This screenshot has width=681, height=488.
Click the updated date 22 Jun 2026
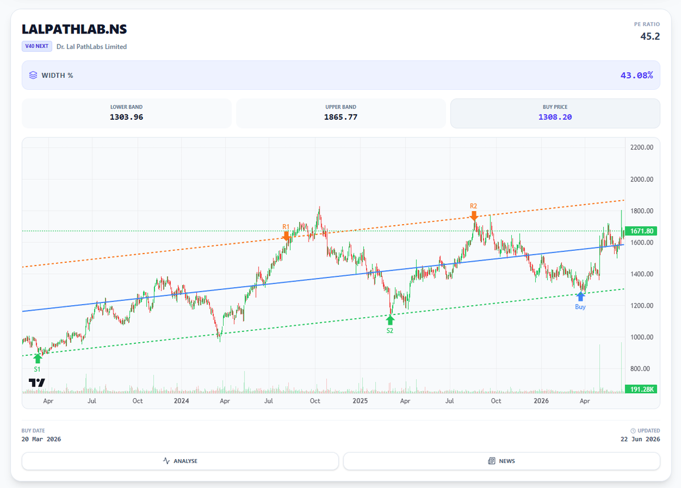641,439
